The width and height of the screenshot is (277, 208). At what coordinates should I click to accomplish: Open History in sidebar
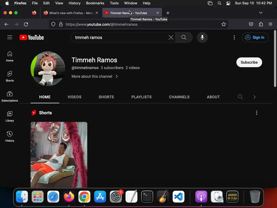tap(10, 136)
